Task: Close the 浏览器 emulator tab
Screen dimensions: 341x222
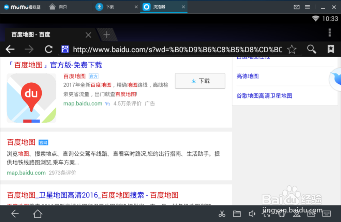Action: tap(183, 7)
